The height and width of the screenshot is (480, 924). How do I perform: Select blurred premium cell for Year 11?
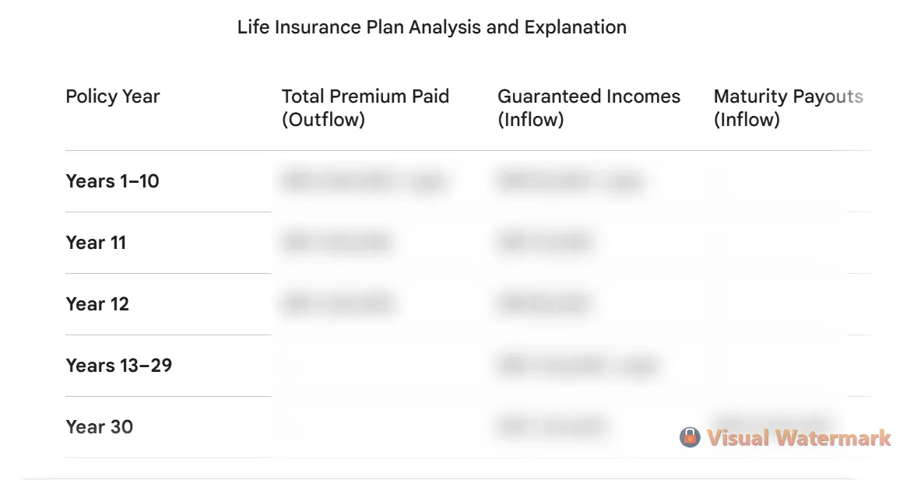pyautogui.click(x=336, y=243)
